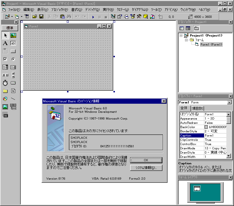
Task: Select the PictureBox control tool
Action: pyautogui.click(x=13, y=35)
